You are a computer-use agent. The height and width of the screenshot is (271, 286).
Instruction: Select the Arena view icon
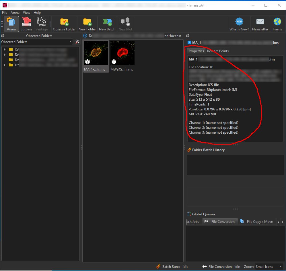point(11,24)
